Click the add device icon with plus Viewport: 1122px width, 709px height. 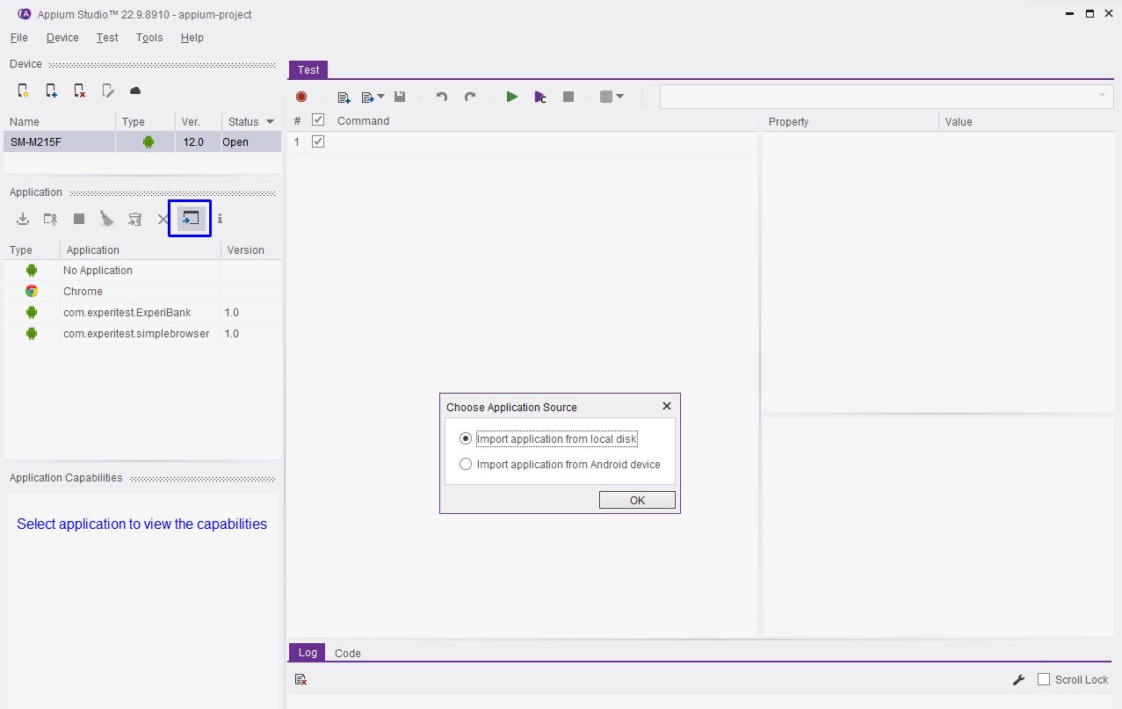(52, 90)
